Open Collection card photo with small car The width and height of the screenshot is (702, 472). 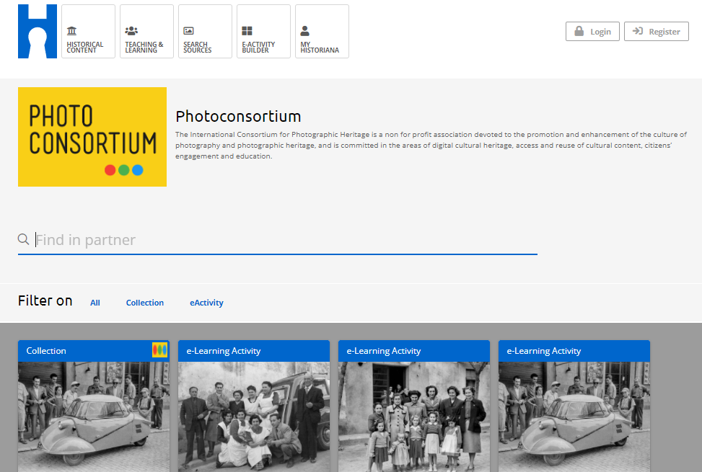click(94, 417)
